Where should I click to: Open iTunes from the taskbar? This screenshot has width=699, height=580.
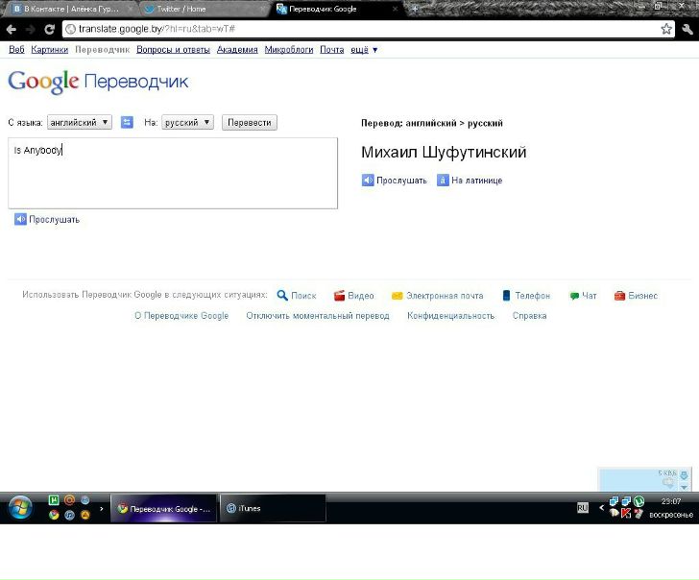(x=272, y=508)
